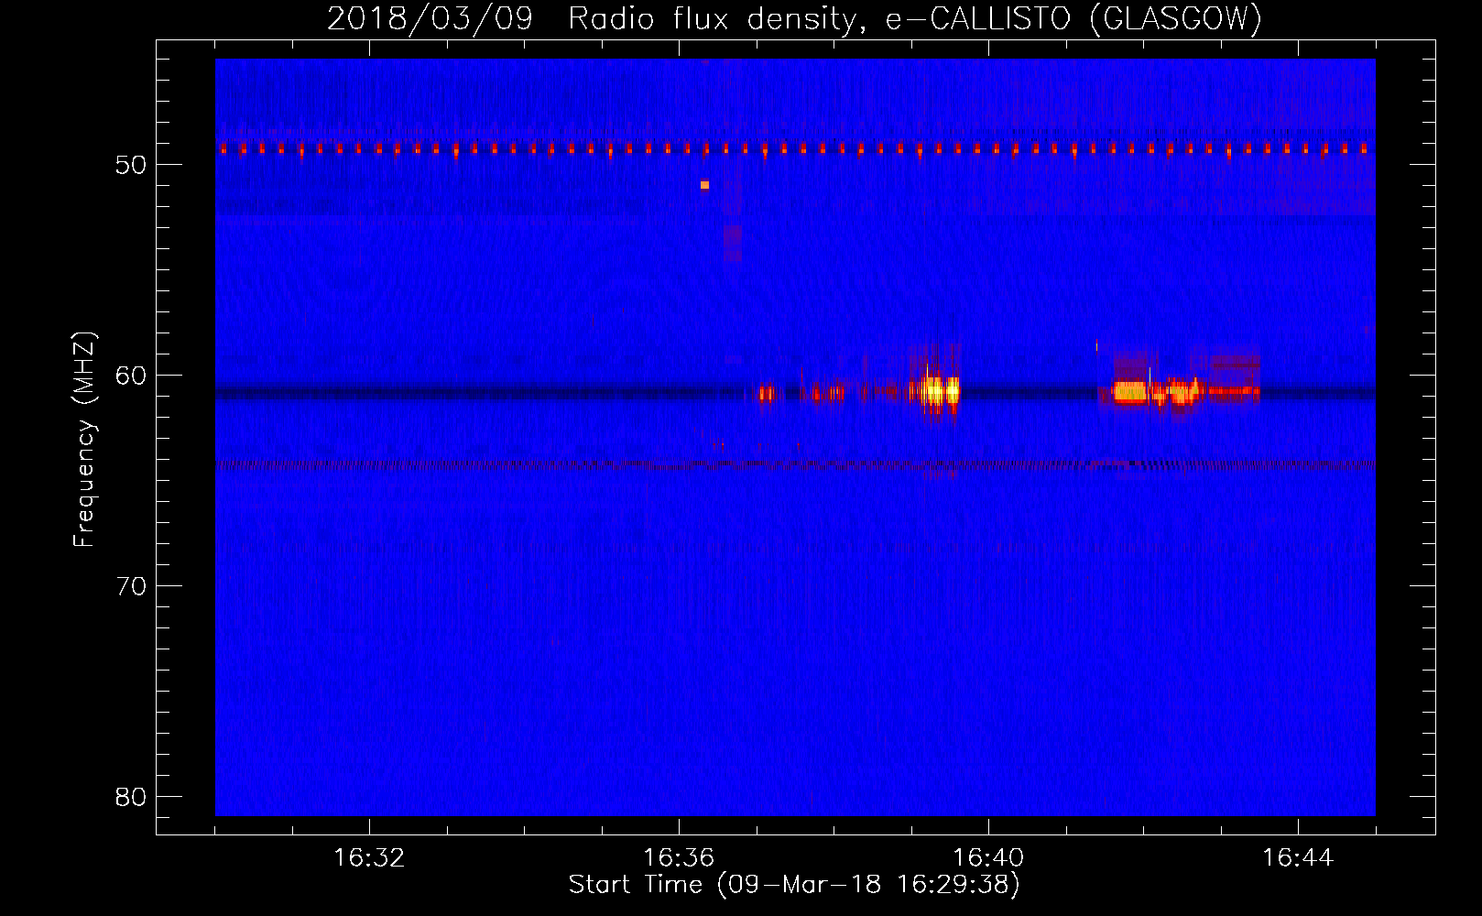Click the 70 MHz frequency tick label
This screenshot has height=916, width=1482.
pos(131,586)
